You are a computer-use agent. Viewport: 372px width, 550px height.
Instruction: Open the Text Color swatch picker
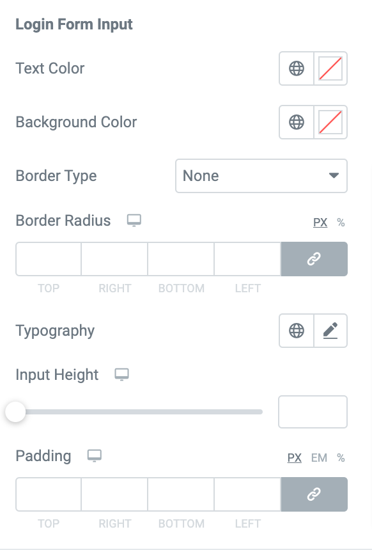(330, 68)
